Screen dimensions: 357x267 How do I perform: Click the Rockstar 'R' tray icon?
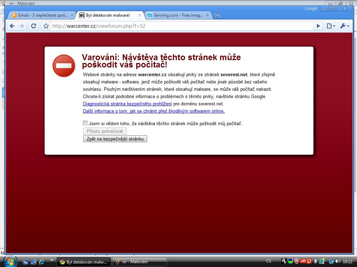tap(284, 261)
